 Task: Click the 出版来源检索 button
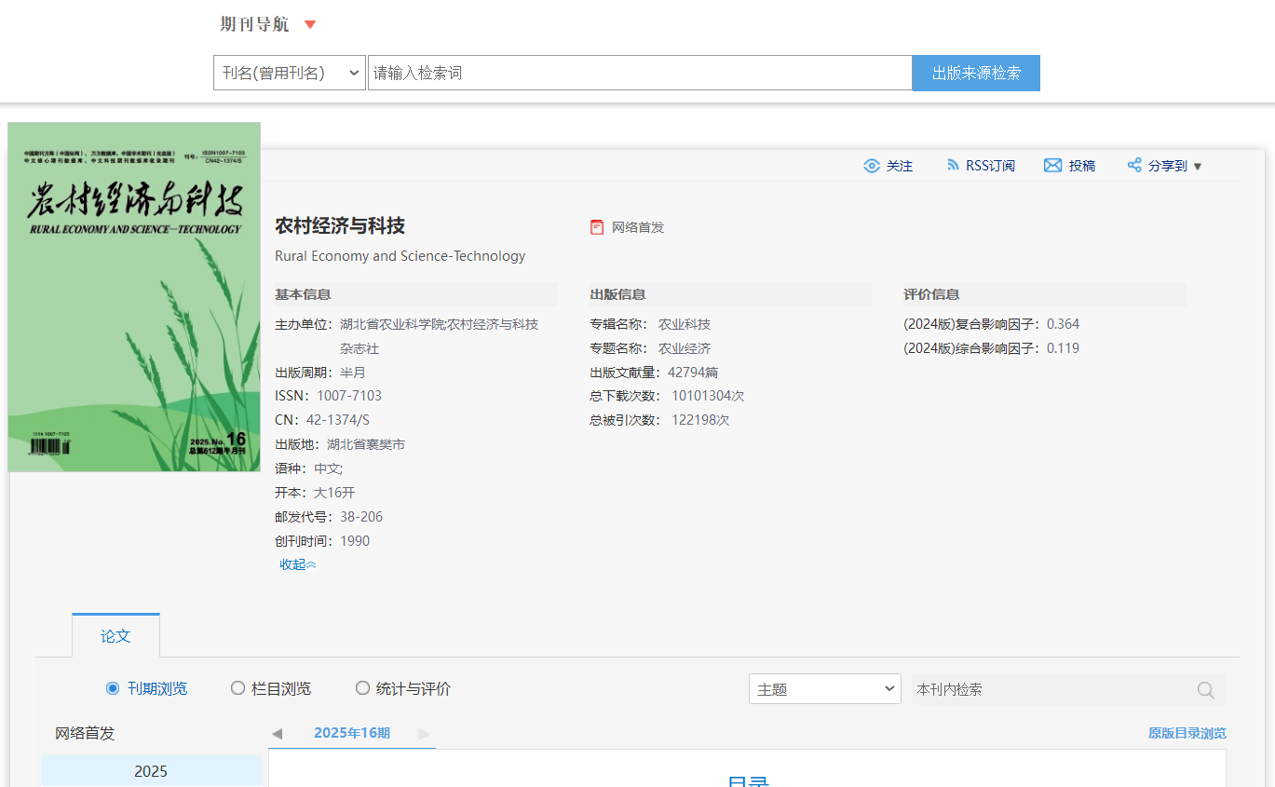coord(975,73)
